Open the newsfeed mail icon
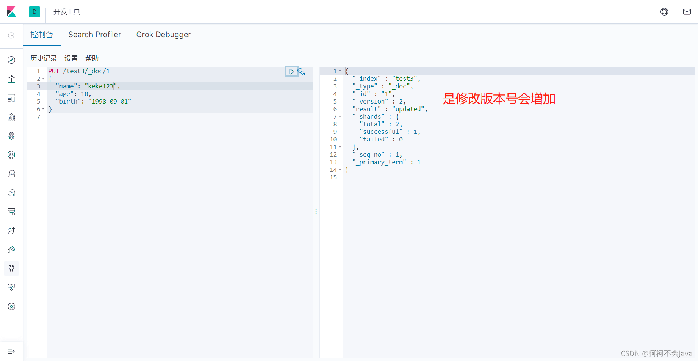This screenshot has height=361, width=698. (687, 12)
